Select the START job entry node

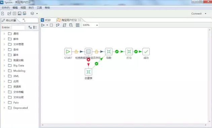point(68,52)
